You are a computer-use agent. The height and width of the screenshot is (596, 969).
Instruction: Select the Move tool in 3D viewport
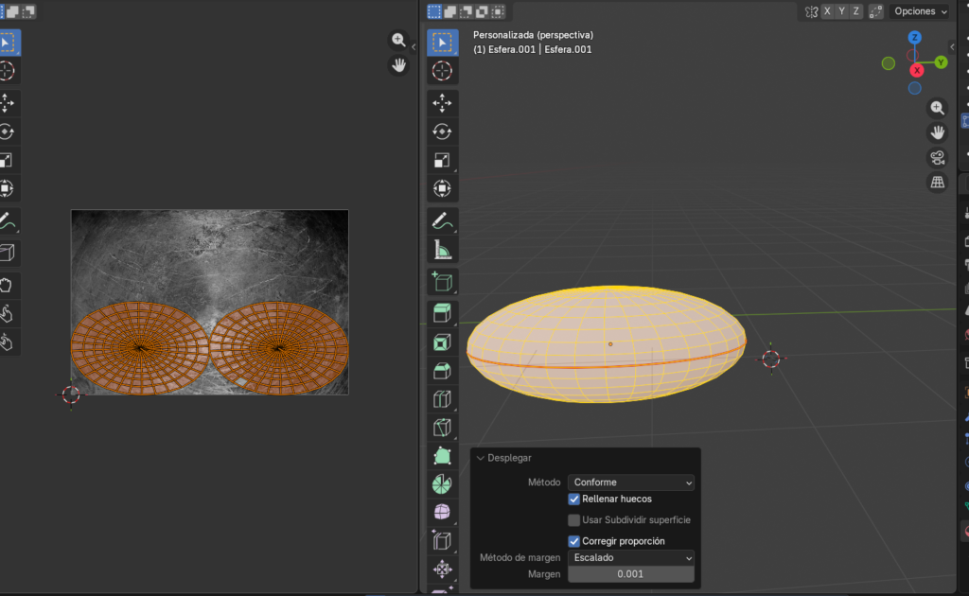[442, 102]
